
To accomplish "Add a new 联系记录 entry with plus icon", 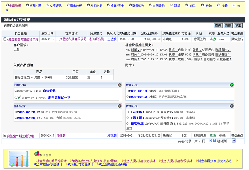I will click(x=232, y=85).
